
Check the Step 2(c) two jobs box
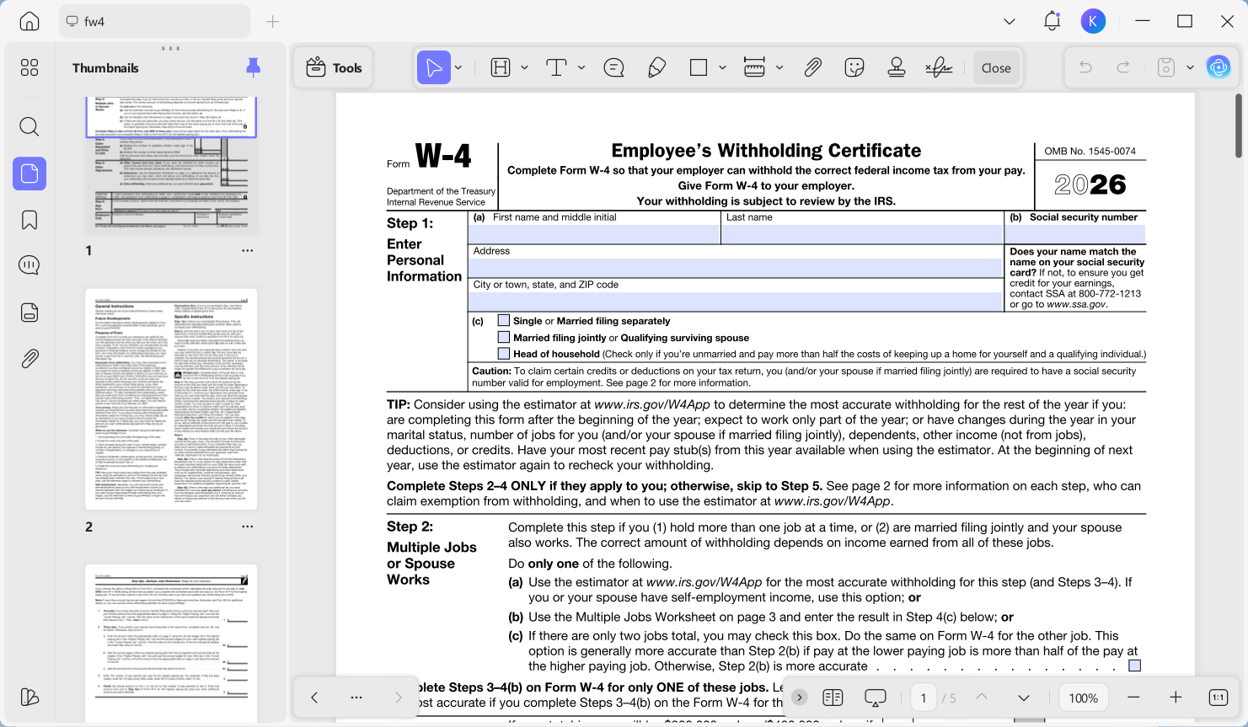pos(1135,666)
